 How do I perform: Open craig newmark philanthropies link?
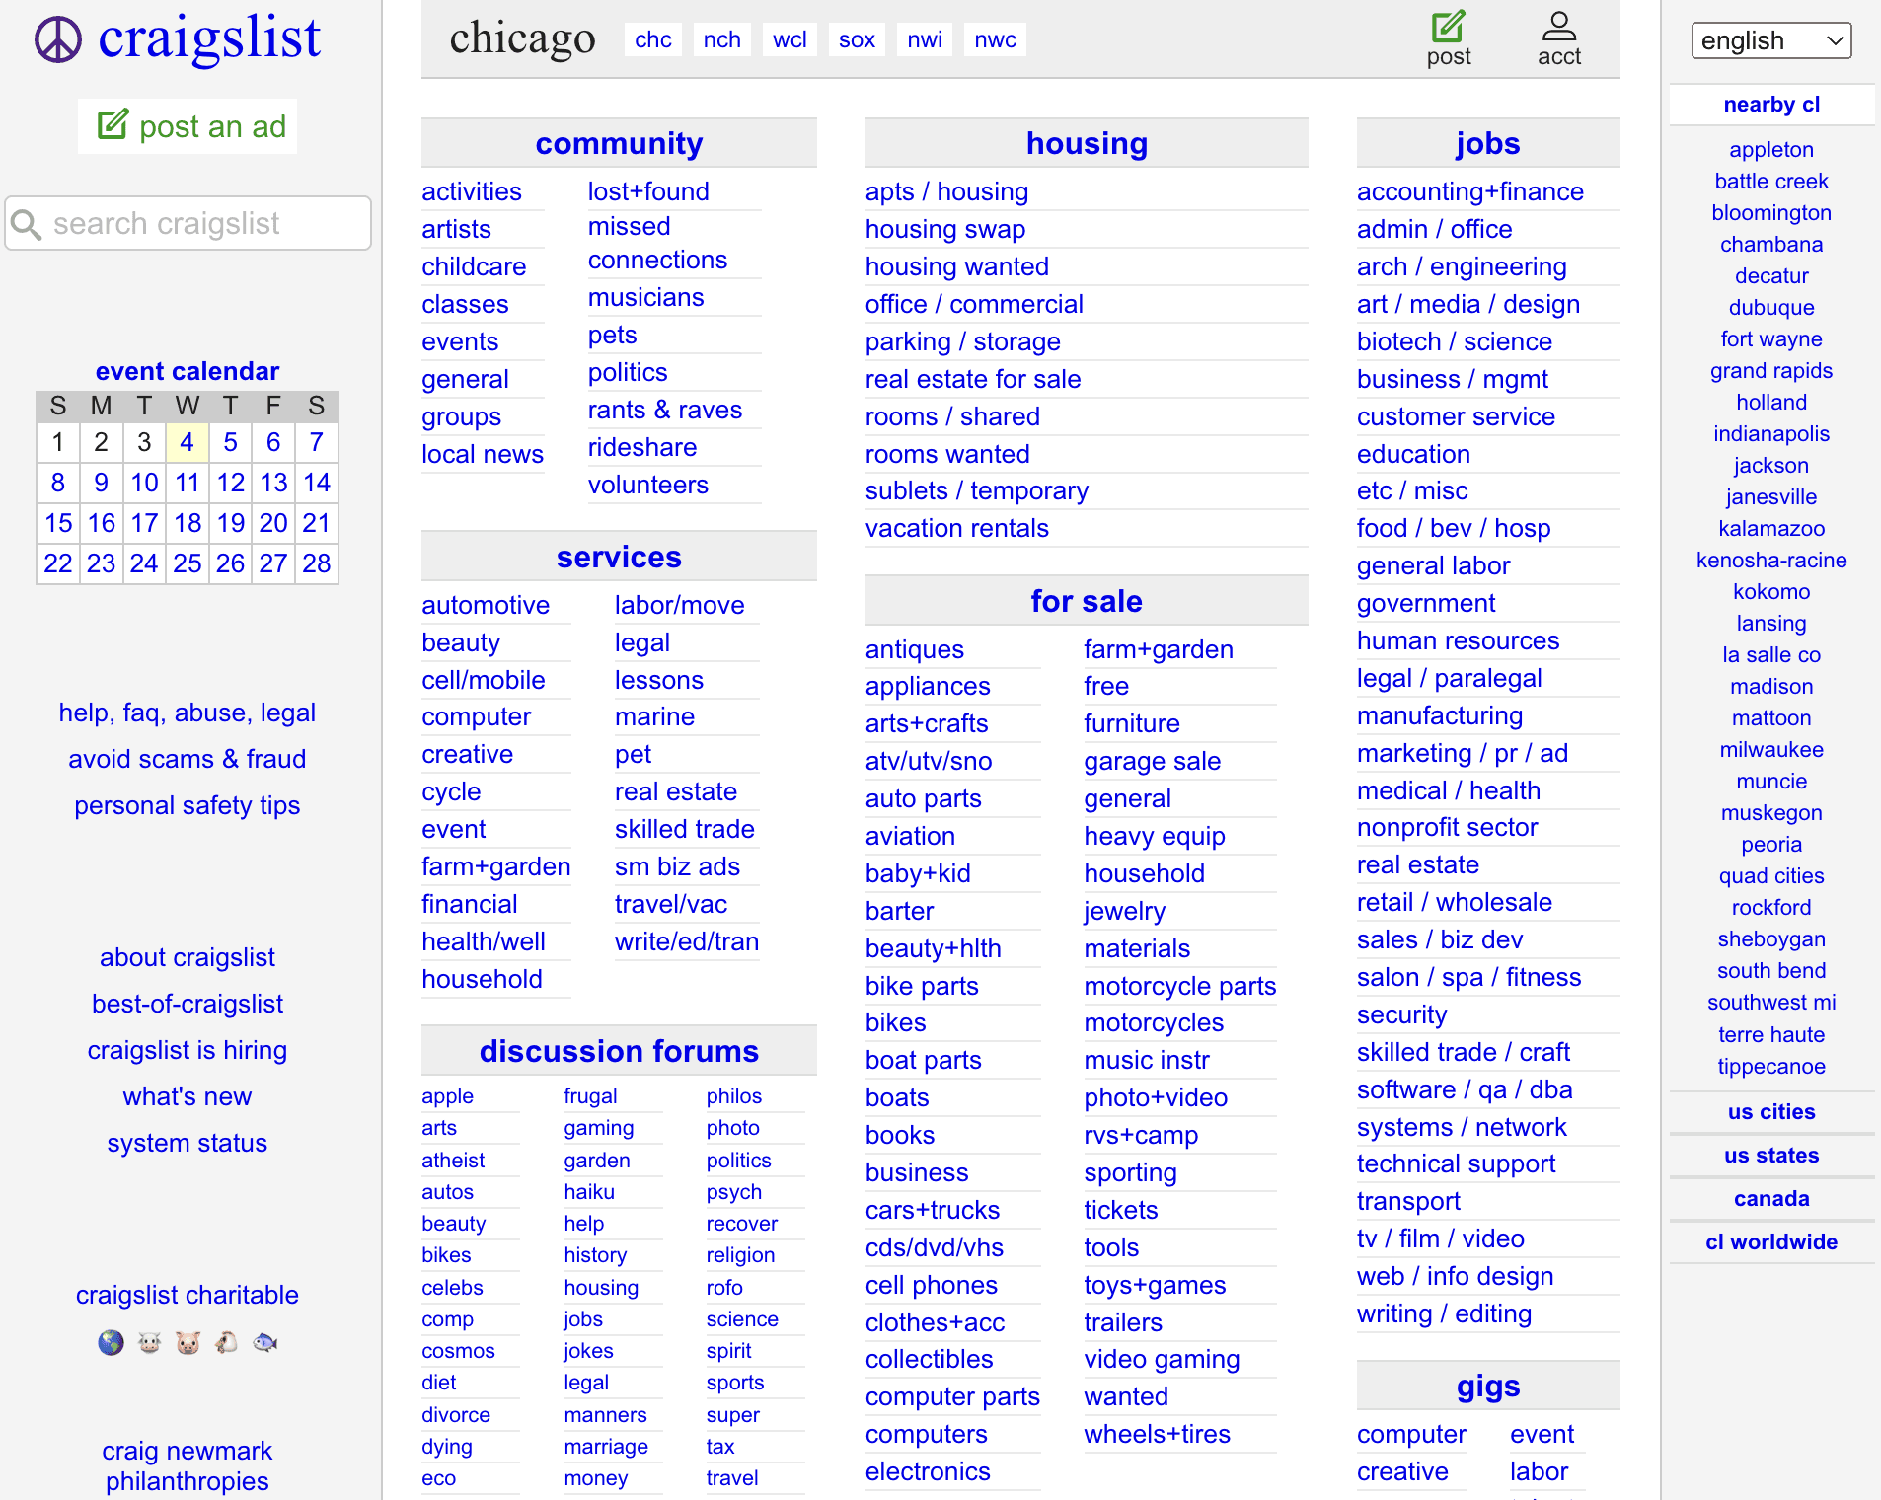(188, 1465)
